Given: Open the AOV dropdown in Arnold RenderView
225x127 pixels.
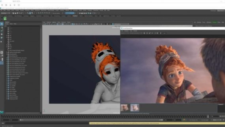Looking at the screenshot, I should 125,33.
